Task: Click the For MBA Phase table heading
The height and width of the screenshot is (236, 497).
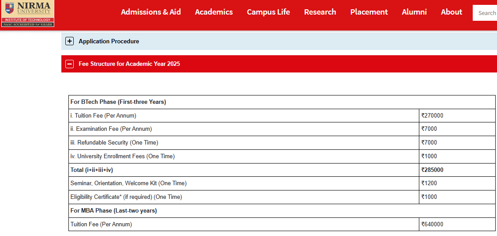Action: [x=114, y=211]
